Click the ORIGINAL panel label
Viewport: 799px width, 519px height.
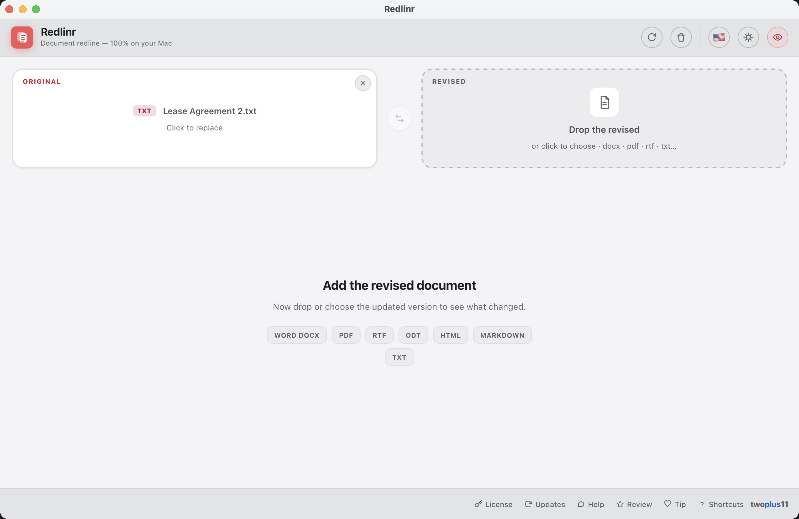click(42, 82)
